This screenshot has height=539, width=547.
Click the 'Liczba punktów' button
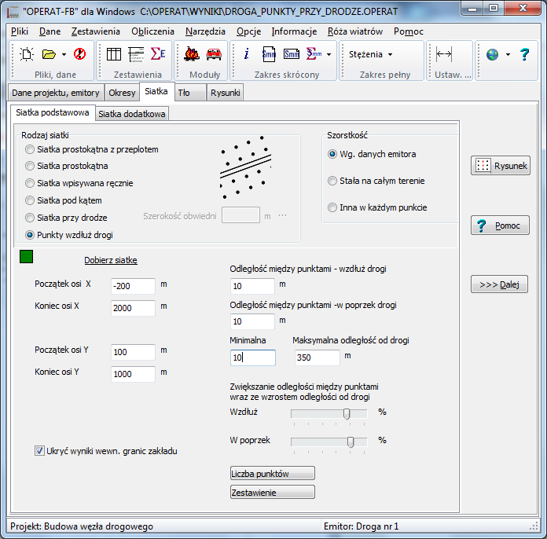(x=272, y=474)
